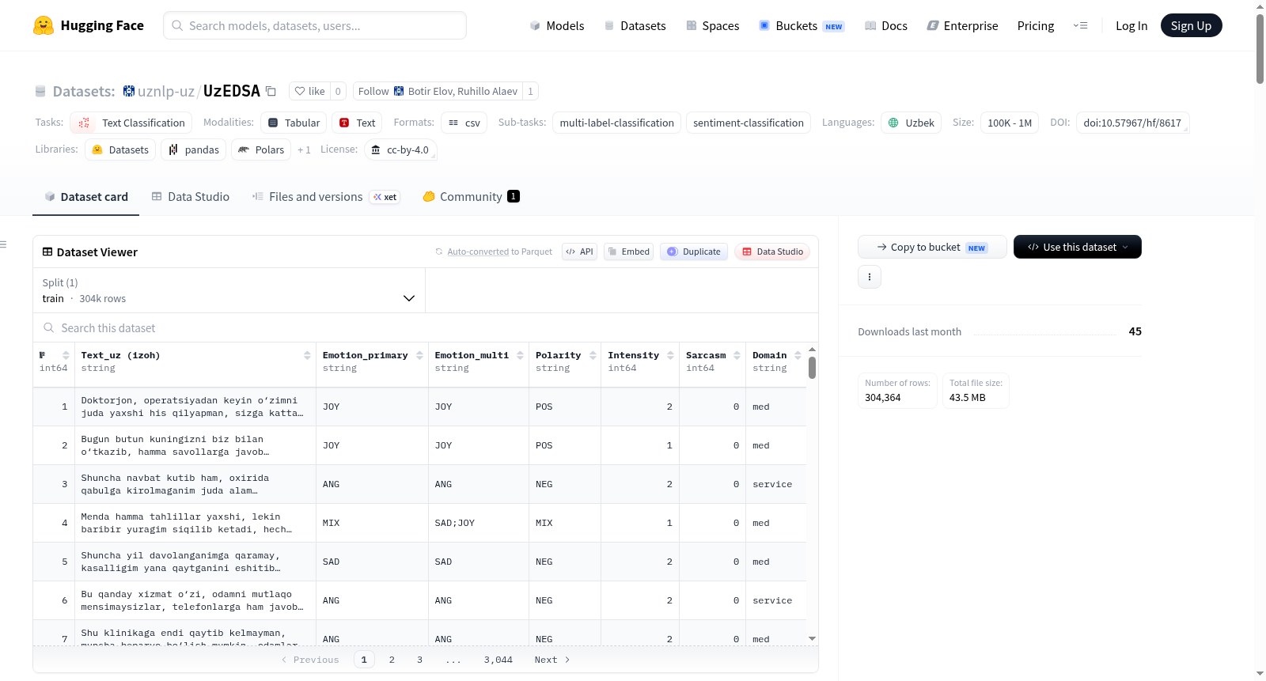The height and width of the screenshot is (681, 1266).
Task: Click the Uzbek language tag
Action: (911, 123)
